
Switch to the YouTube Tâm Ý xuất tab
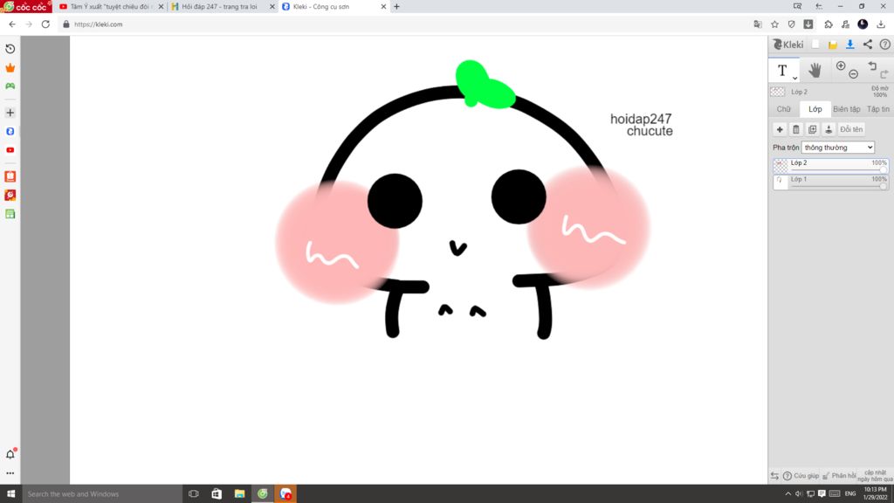[111, 7]
